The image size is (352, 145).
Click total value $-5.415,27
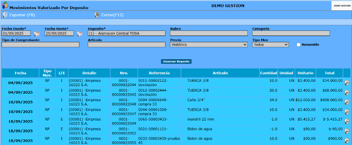[332, 119]
